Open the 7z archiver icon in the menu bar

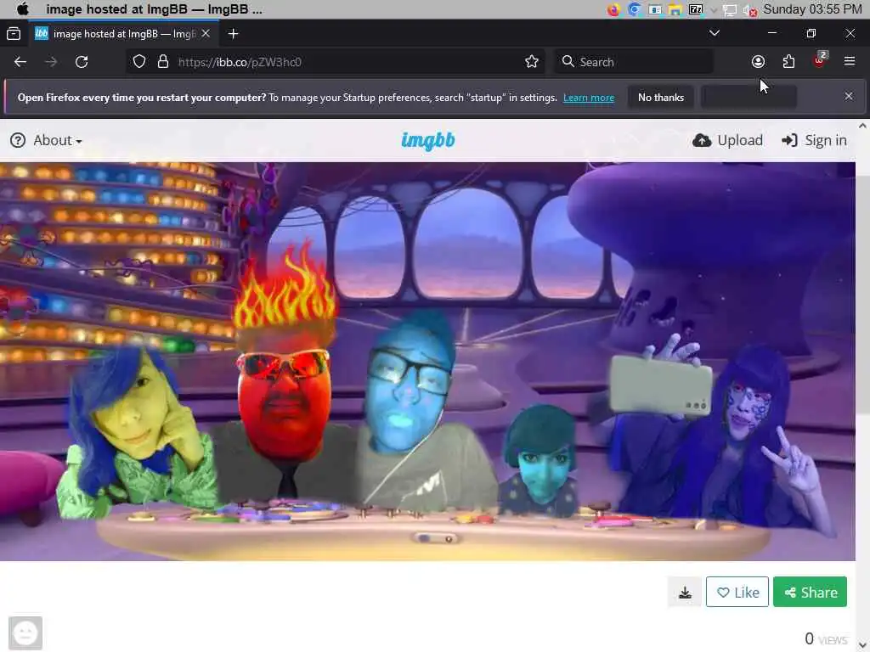point(695,9)
